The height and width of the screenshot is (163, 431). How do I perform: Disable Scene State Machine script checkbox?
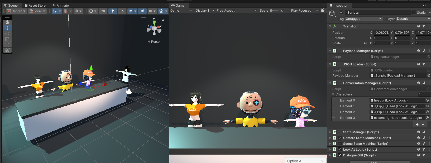(x=340, y=143)
